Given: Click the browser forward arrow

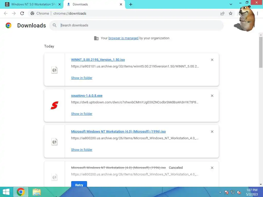Looking at the screenshot, I should tap(14, 13).
